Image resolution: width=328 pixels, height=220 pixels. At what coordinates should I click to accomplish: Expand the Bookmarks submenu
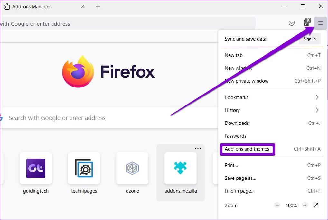(272, 97)
